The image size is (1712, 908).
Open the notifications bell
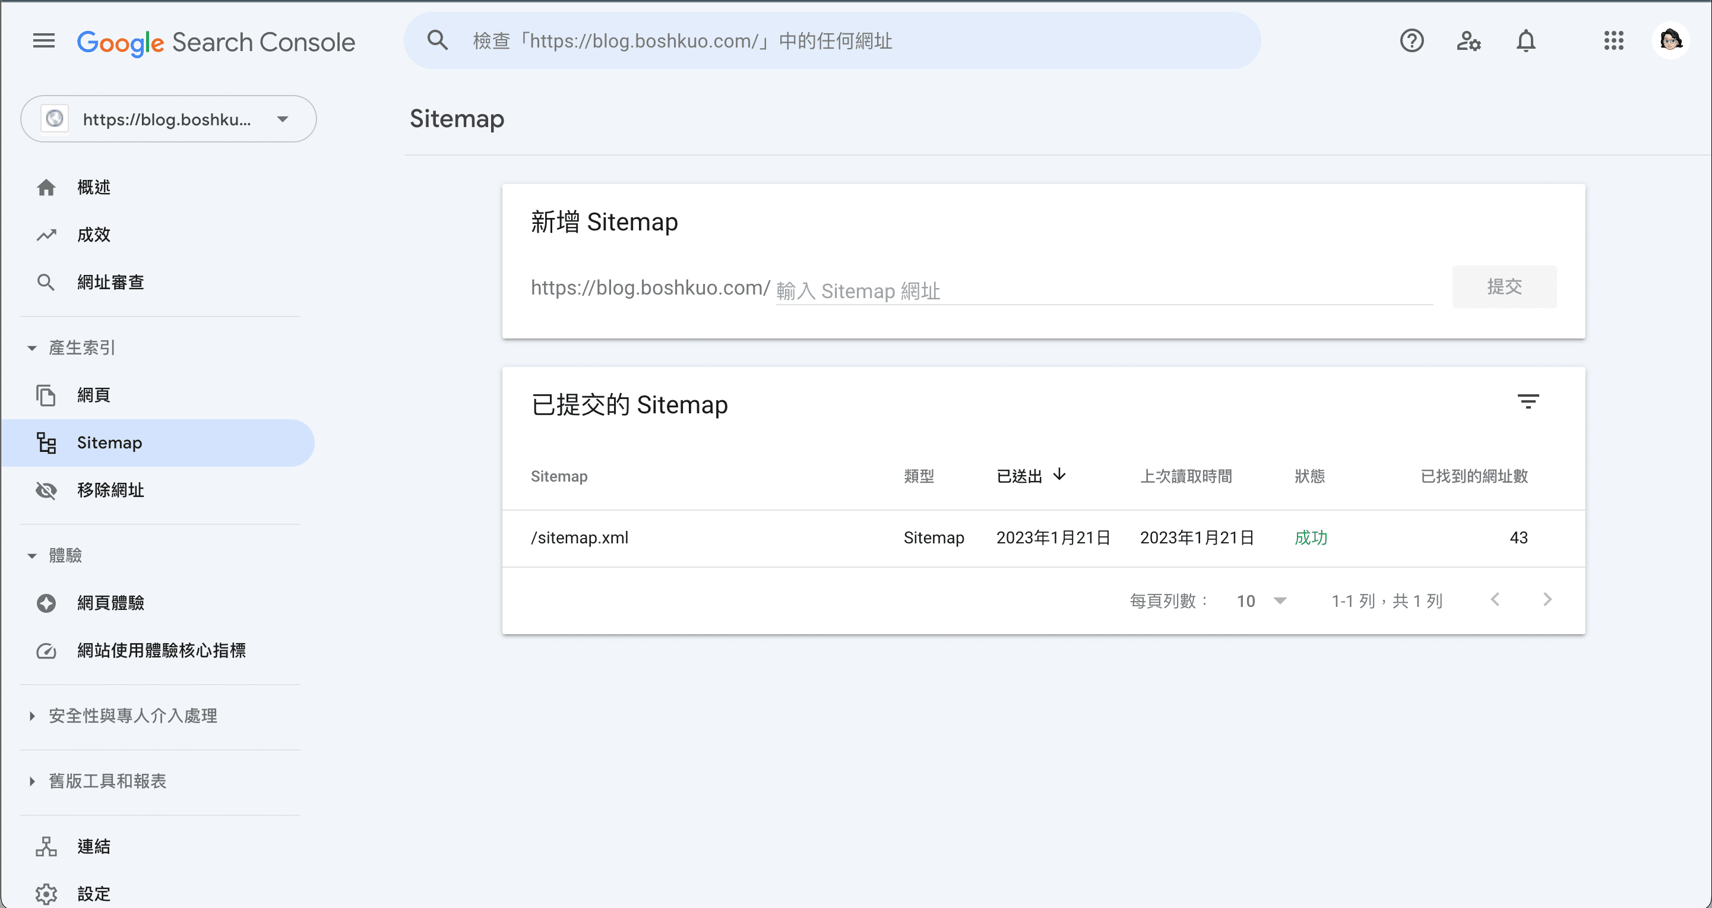[x=1526, y=41]
